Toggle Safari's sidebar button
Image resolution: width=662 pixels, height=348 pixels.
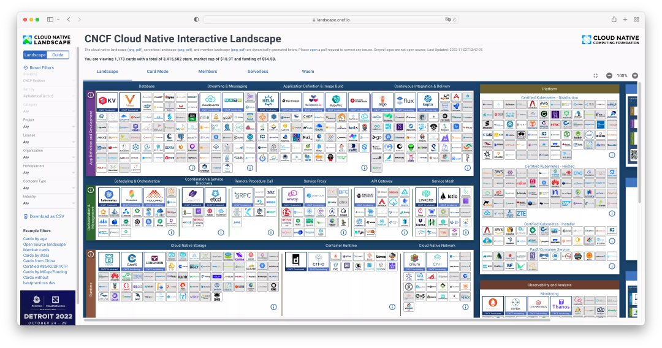tap(50, 20)
